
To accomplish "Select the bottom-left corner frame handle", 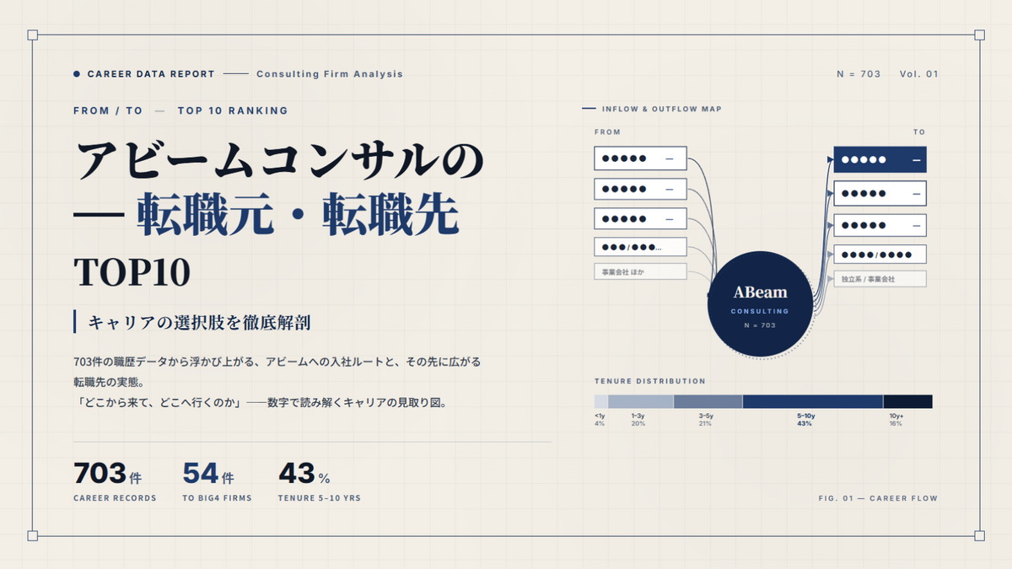I will pos(33,535).
